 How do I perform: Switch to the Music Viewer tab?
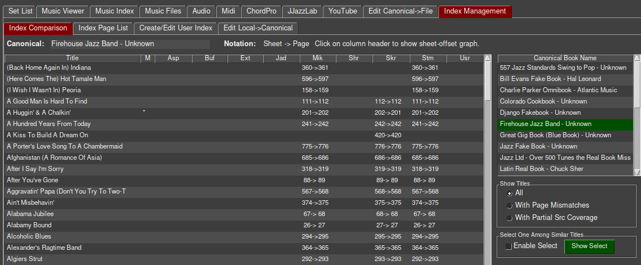[64, 11]
